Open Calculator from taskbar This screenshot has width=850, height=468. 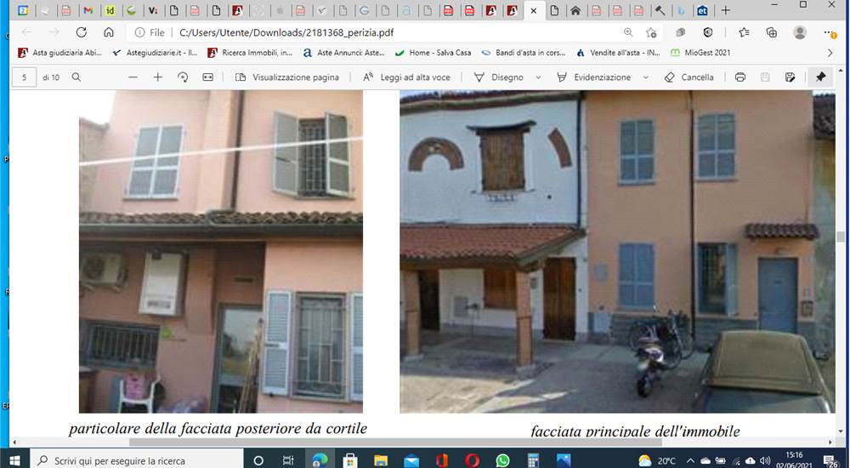(533, 460)
